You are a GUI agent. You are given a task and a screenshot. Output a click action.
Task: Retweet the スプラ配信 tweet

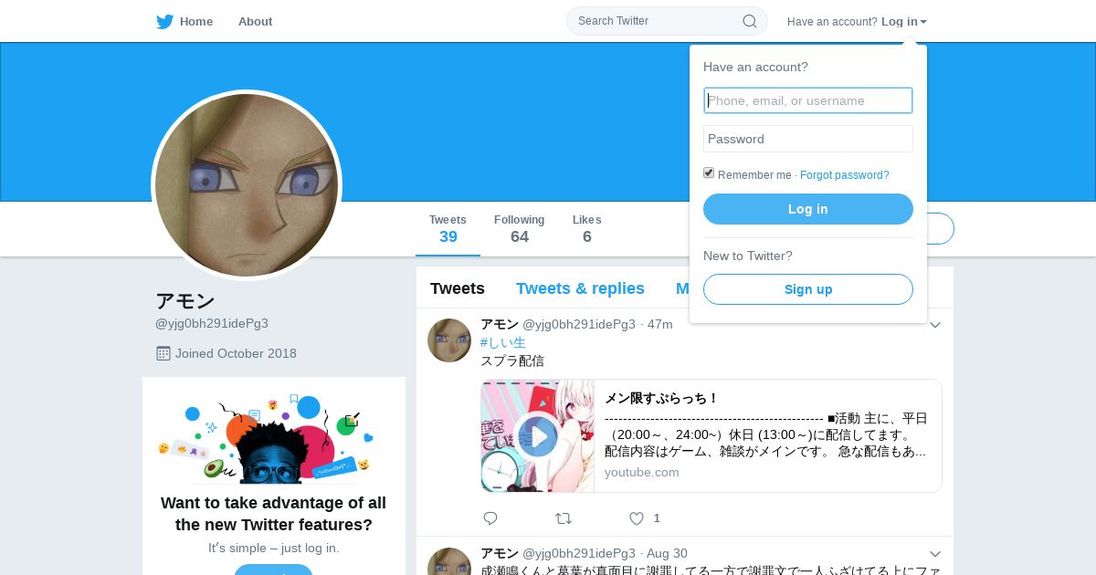pyautogui.click(x=564, y=518)
